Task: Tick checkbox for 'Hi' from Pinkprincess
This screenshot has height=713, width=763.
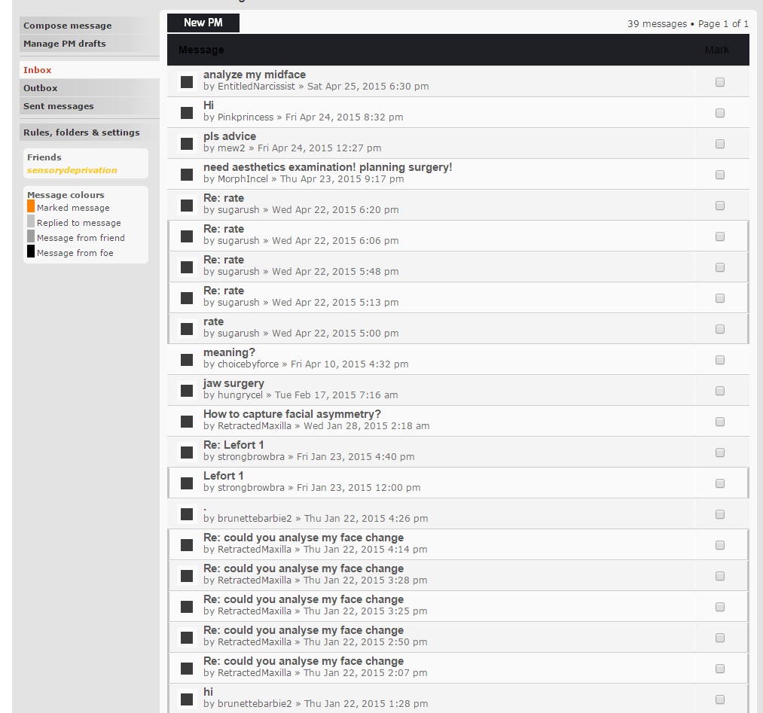Action: click(720, 113)
